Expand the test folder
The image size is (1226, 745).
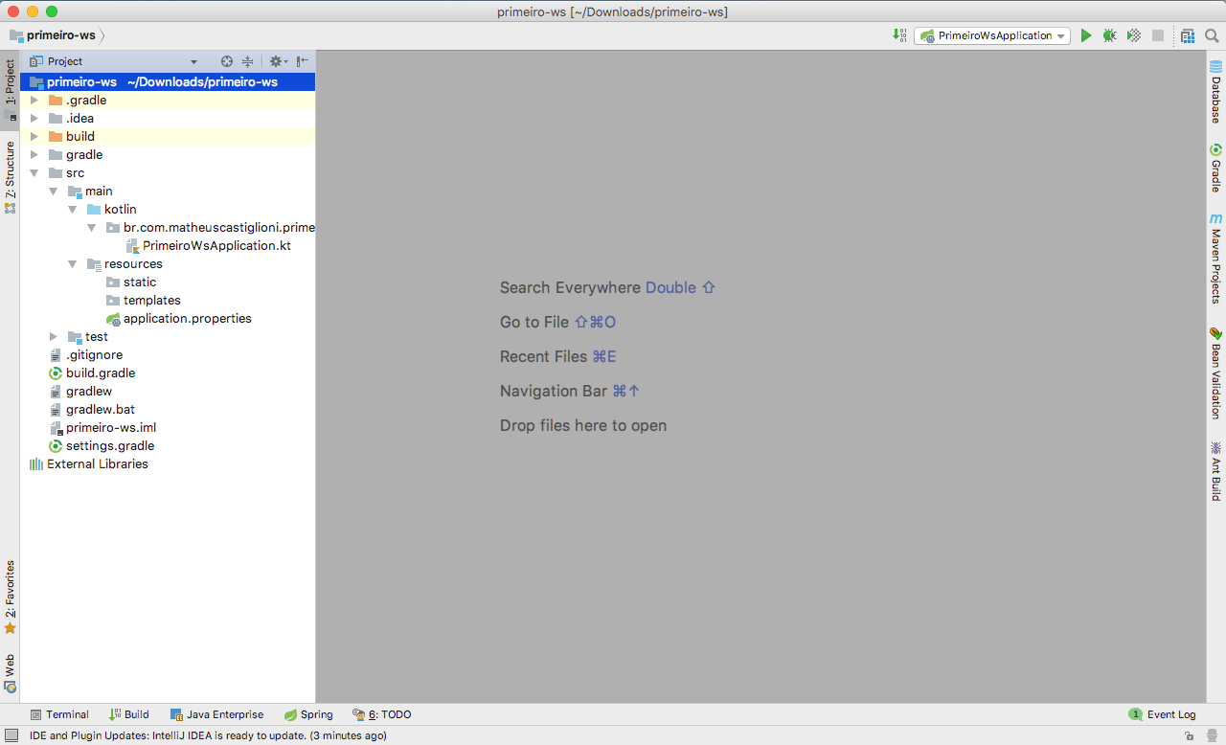tap(54, 336)
